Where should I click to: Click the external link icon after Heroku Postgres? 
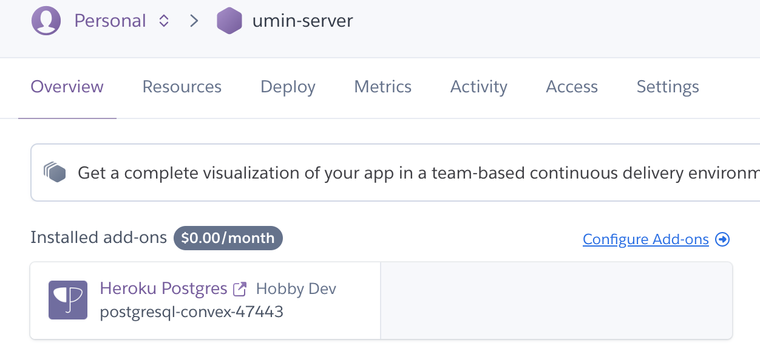pyautogui.click(x=240, y=289)
